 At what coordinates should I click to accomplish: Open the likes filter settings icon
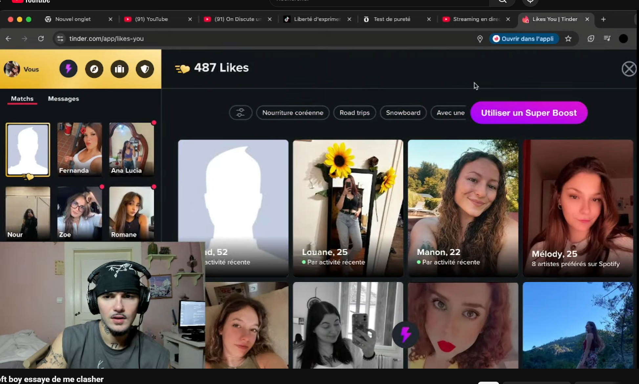241,113
